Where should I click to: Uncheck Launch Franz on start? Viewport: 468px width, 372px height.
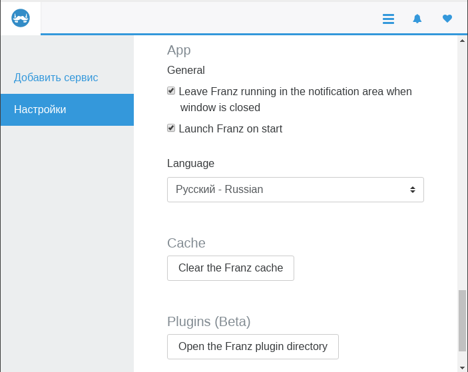click(x=171, y=128)
